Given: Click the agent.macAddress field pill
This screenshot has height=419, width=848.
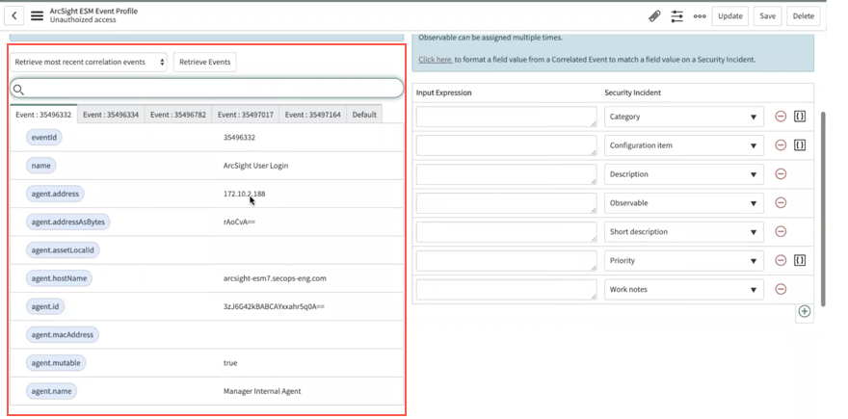Looking at the screenshot, I should click(x=63, y=334).
